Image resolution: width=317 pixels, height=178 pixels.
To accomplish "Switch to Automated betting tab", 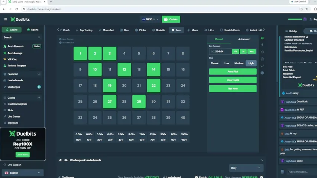I will [244, 39].
